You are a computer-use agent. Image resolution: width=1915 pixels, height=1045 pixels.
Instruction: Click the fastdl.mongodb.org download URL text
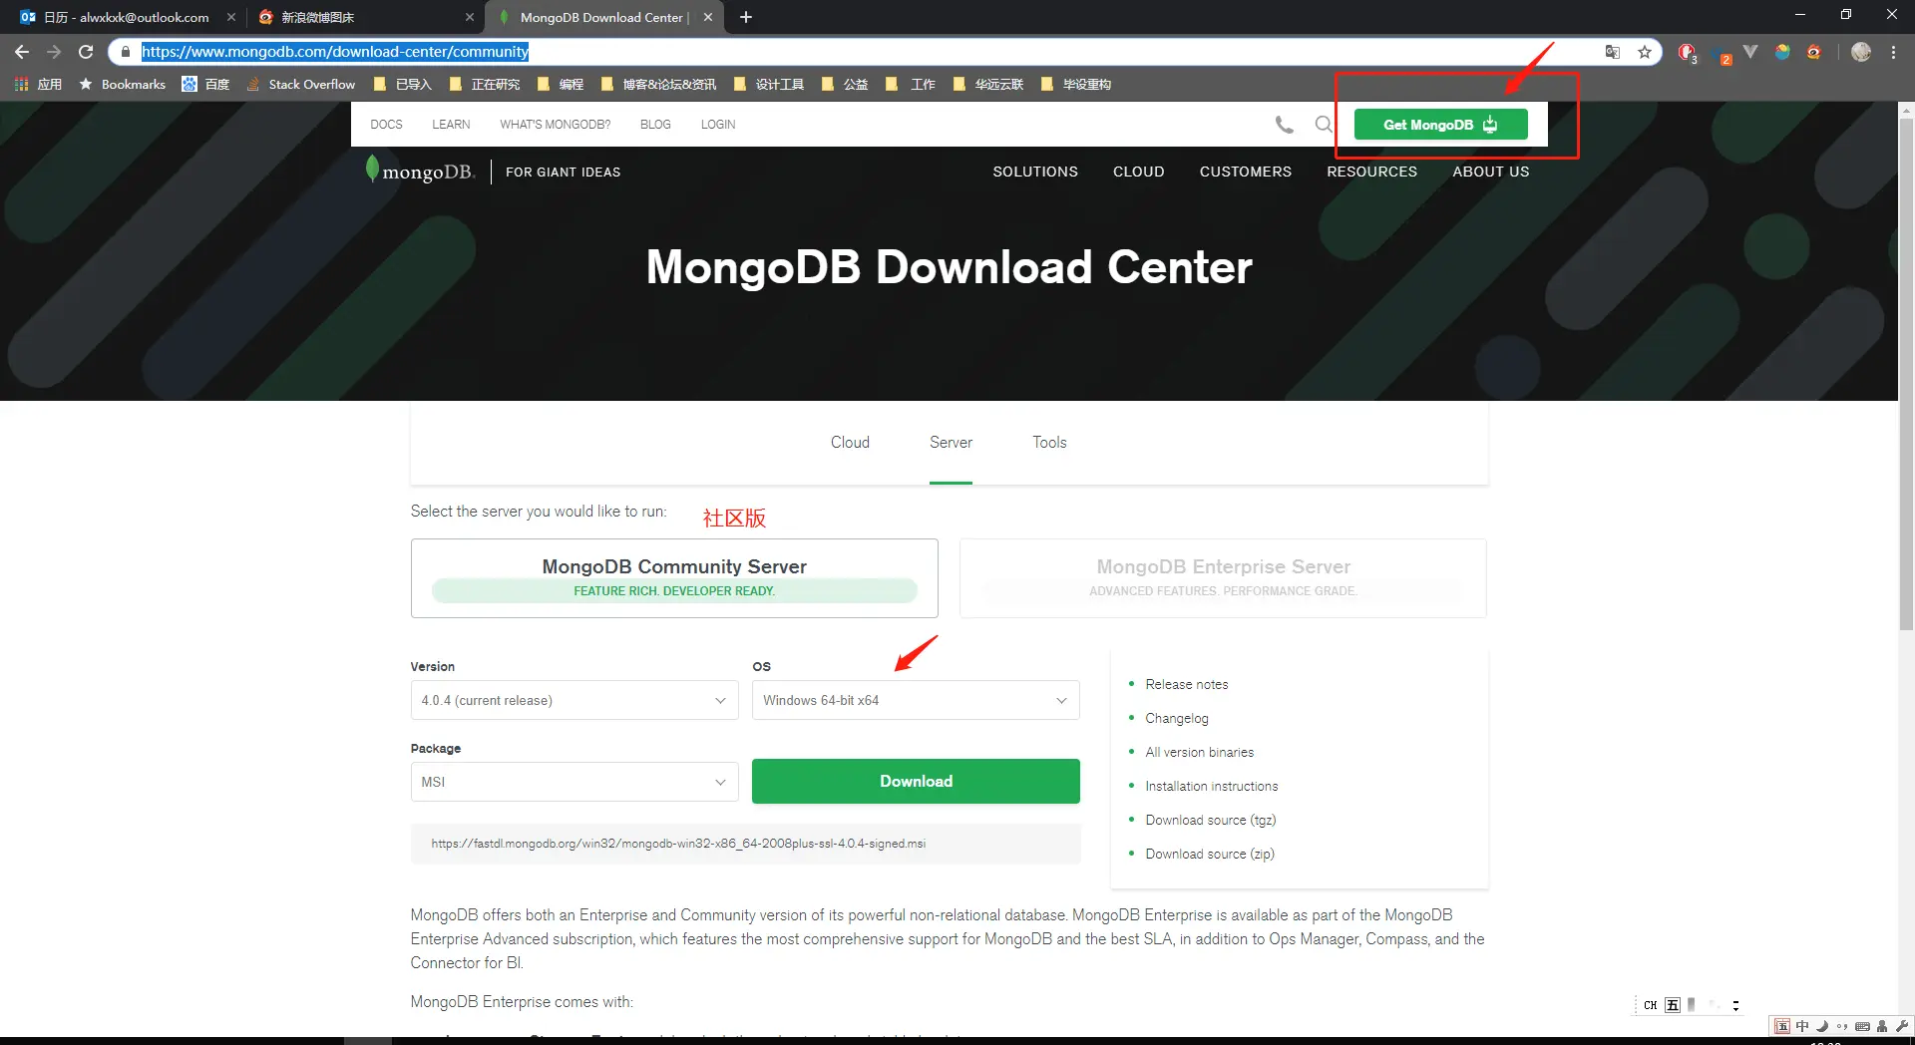pyautogui.click(x=678, y=844)
